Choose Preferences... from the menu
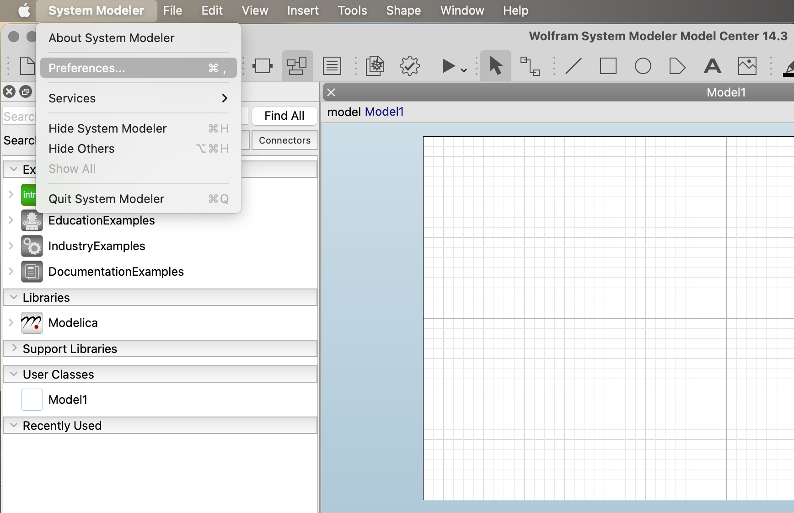794x513 pixels. (x=139, y=68)
